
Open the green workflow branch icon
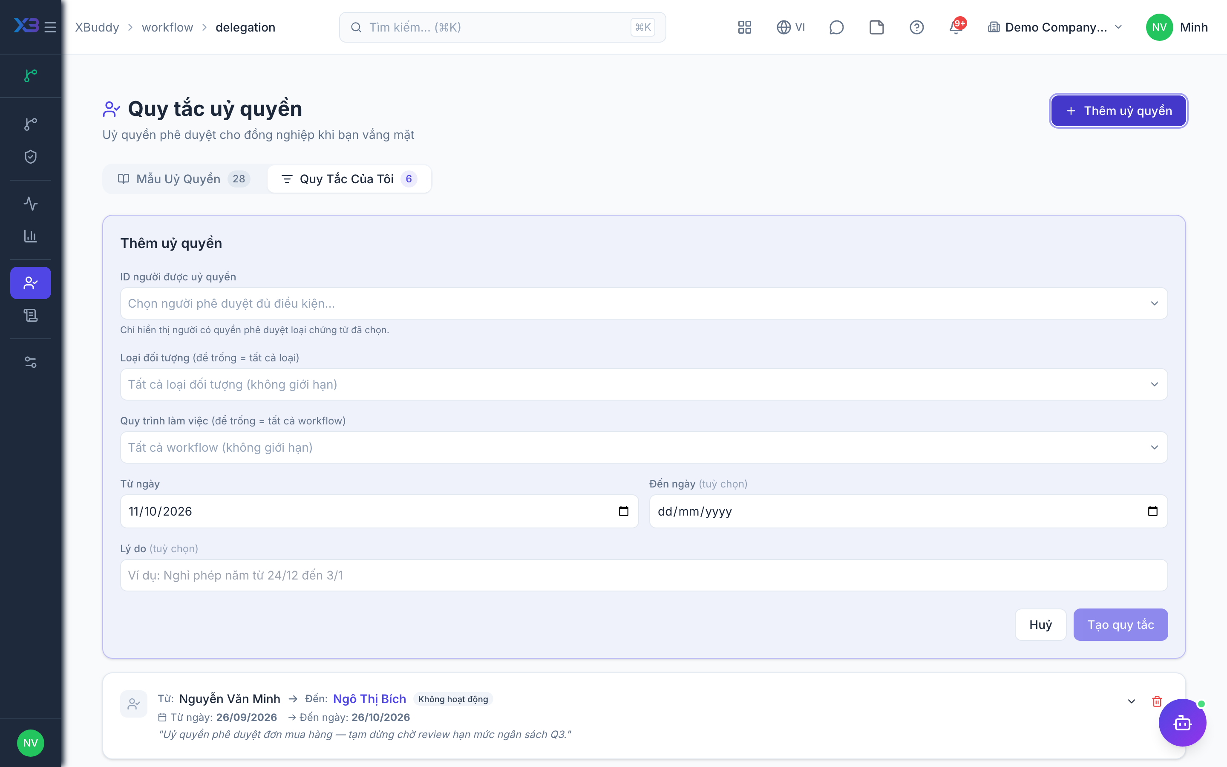[x=30, y=75]
